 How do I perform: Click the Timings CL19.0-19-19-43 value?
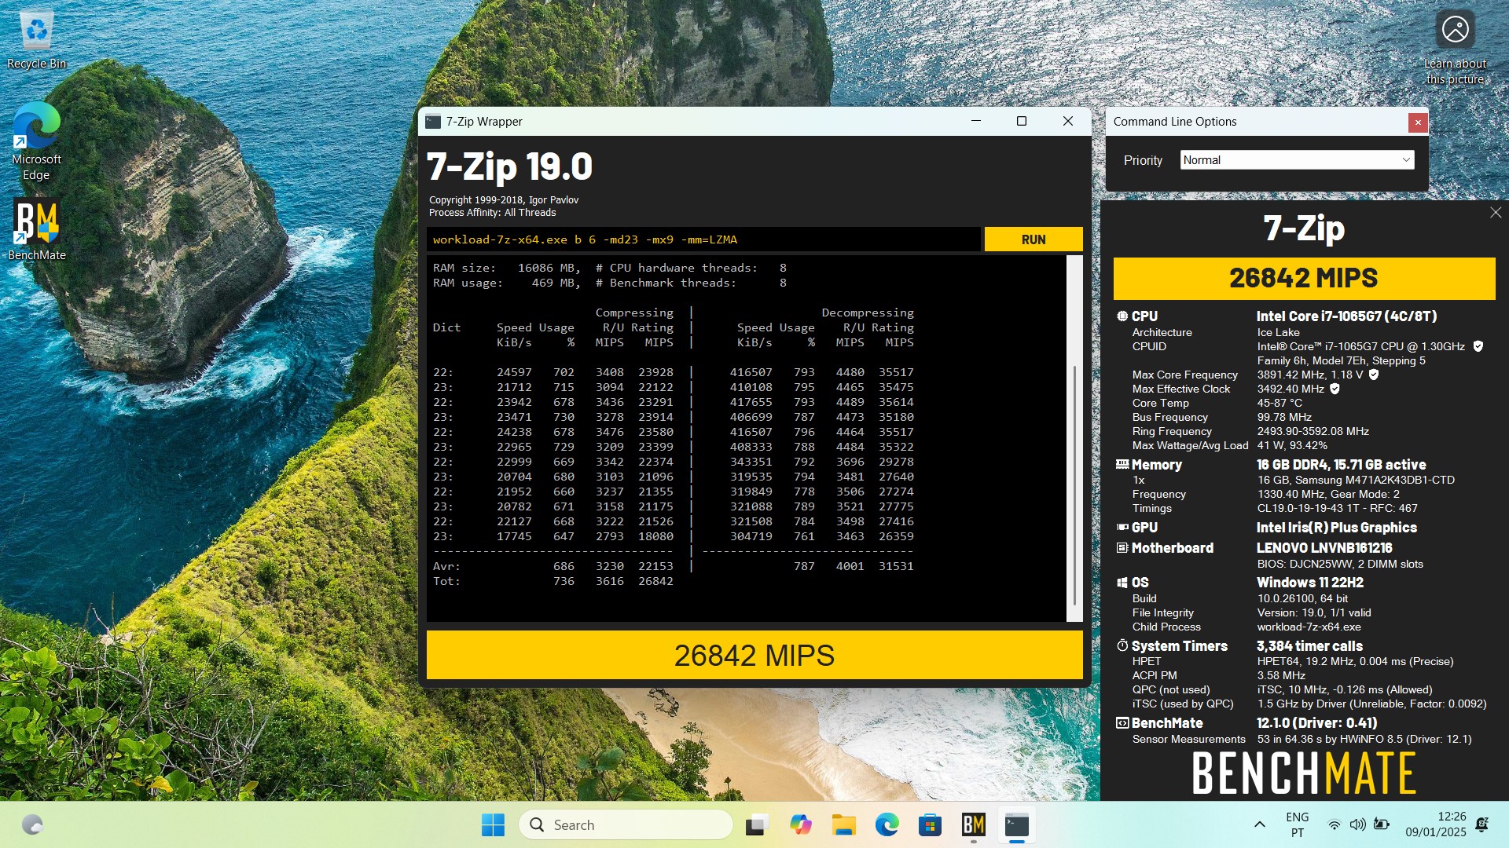[1337, 508]
